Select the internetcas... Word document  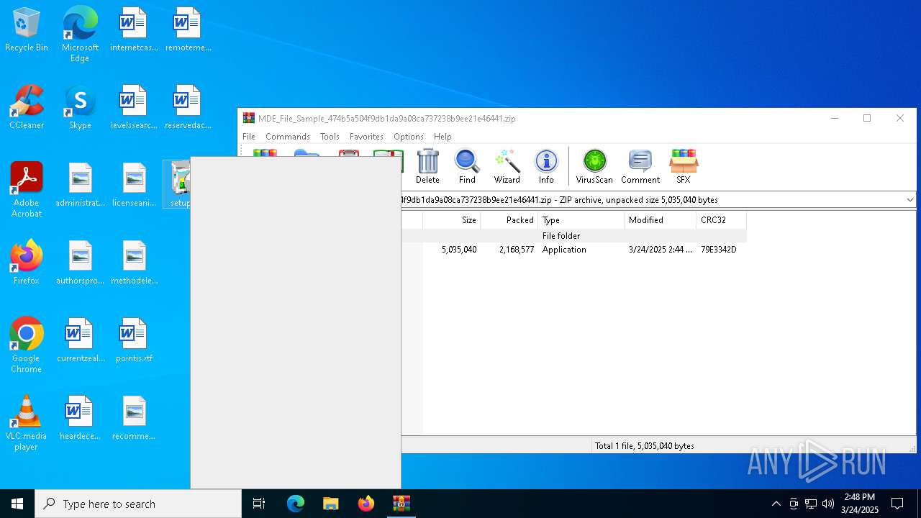pos(134,30)
